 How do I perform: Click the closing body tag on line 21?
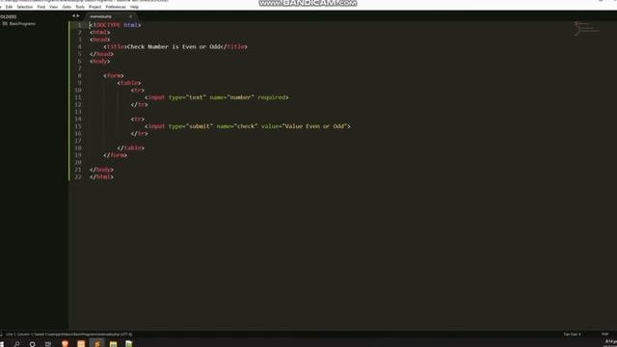[x=101, y=170]
